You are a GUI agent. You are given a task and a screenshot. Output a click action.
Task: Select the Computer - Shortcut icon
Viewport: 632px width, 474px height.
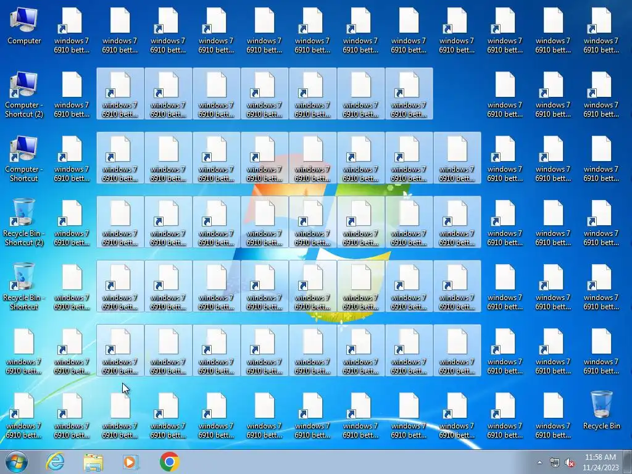click(24, 158)
